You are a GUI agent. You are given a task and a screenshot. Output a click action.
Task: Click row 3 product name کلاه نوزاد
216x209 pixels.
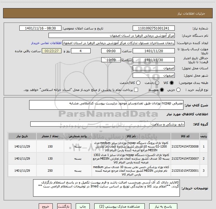tap(131, 171)
